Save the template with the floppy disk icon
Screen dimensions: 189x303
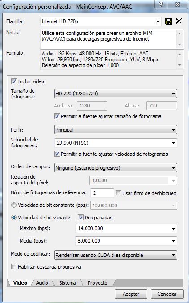(x=168, y=21)
